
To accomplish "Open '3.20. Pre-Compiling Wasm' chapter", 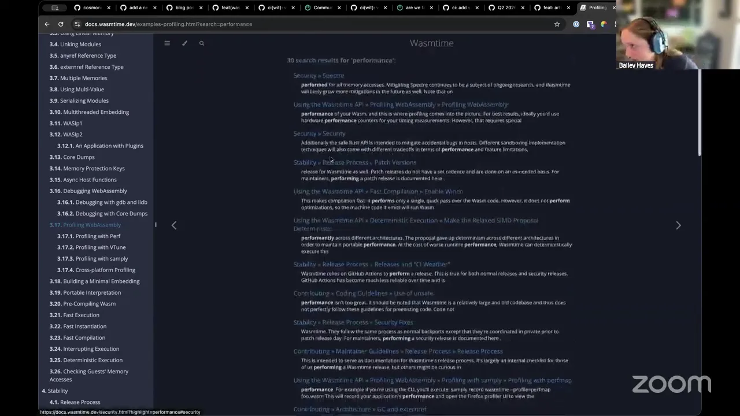I will [82, 304].
